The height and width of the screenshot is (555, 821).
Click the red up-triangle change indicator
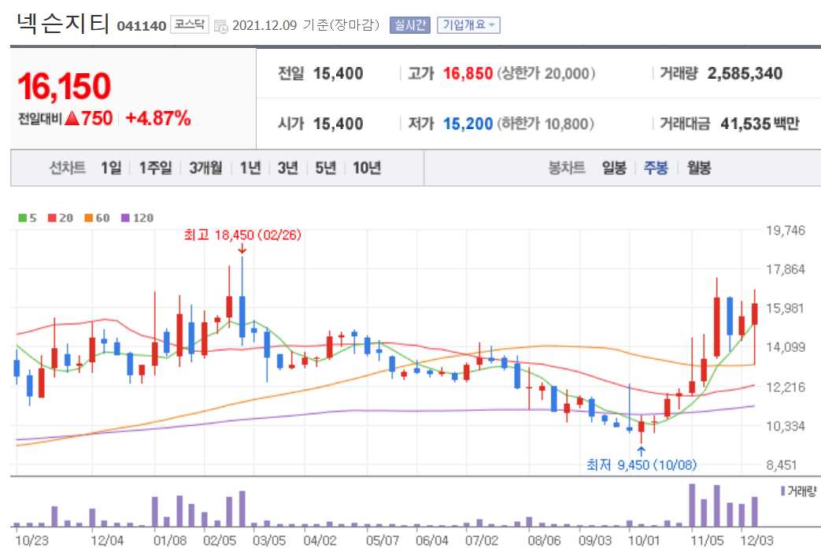pyautogui.click(x=72, y=118)
